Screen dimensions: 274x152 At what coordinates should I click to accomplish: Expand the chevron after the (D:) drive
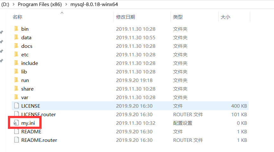pos(13,4)
